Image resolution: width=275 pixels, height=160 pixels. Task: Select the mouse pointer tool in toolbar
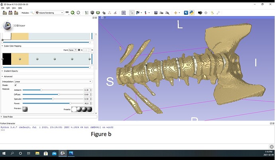132,13
